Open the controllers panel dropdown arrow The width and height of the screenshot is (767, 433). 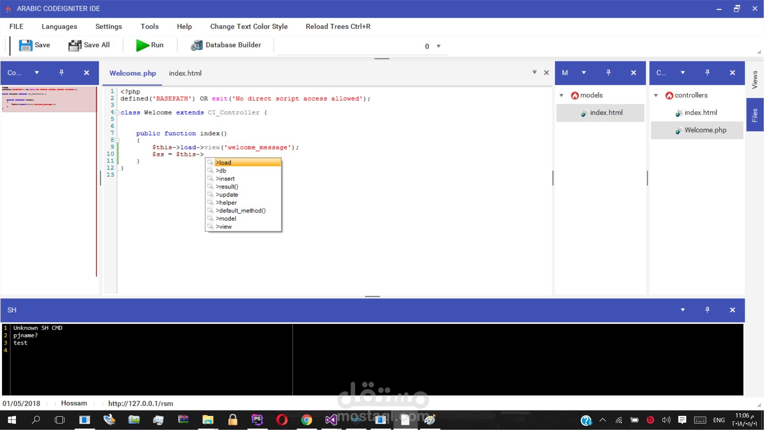[x=682, y=72]
